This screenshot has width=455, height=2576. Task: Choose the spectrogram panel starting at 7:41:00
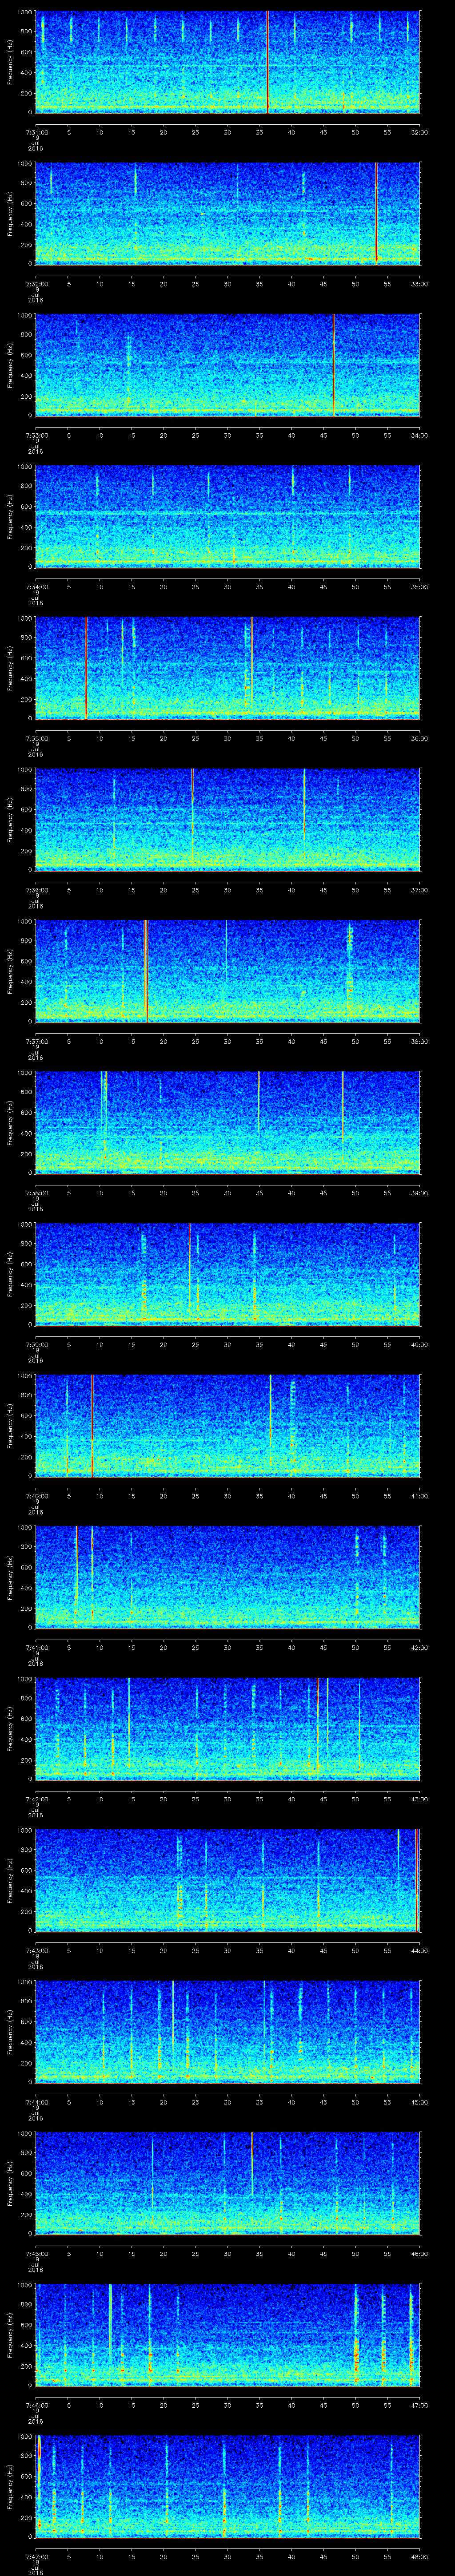pos(228,1577)
